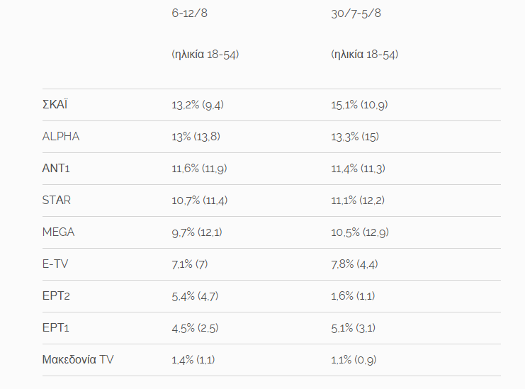Click the ΕΡΤ2 channel name
The image size is (525, 389).
(56, 296)
